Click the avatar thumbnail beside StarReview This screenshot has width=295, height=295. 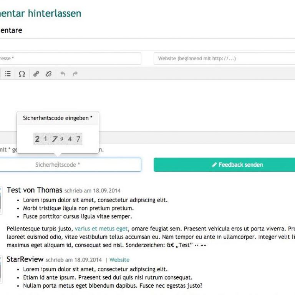(1, 269)
